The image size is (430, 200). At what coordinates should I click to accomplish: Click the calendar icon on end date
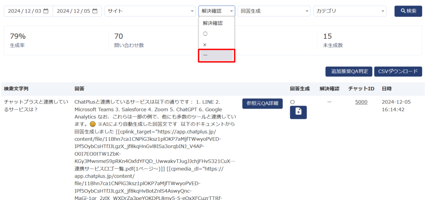tap(95, 11)
